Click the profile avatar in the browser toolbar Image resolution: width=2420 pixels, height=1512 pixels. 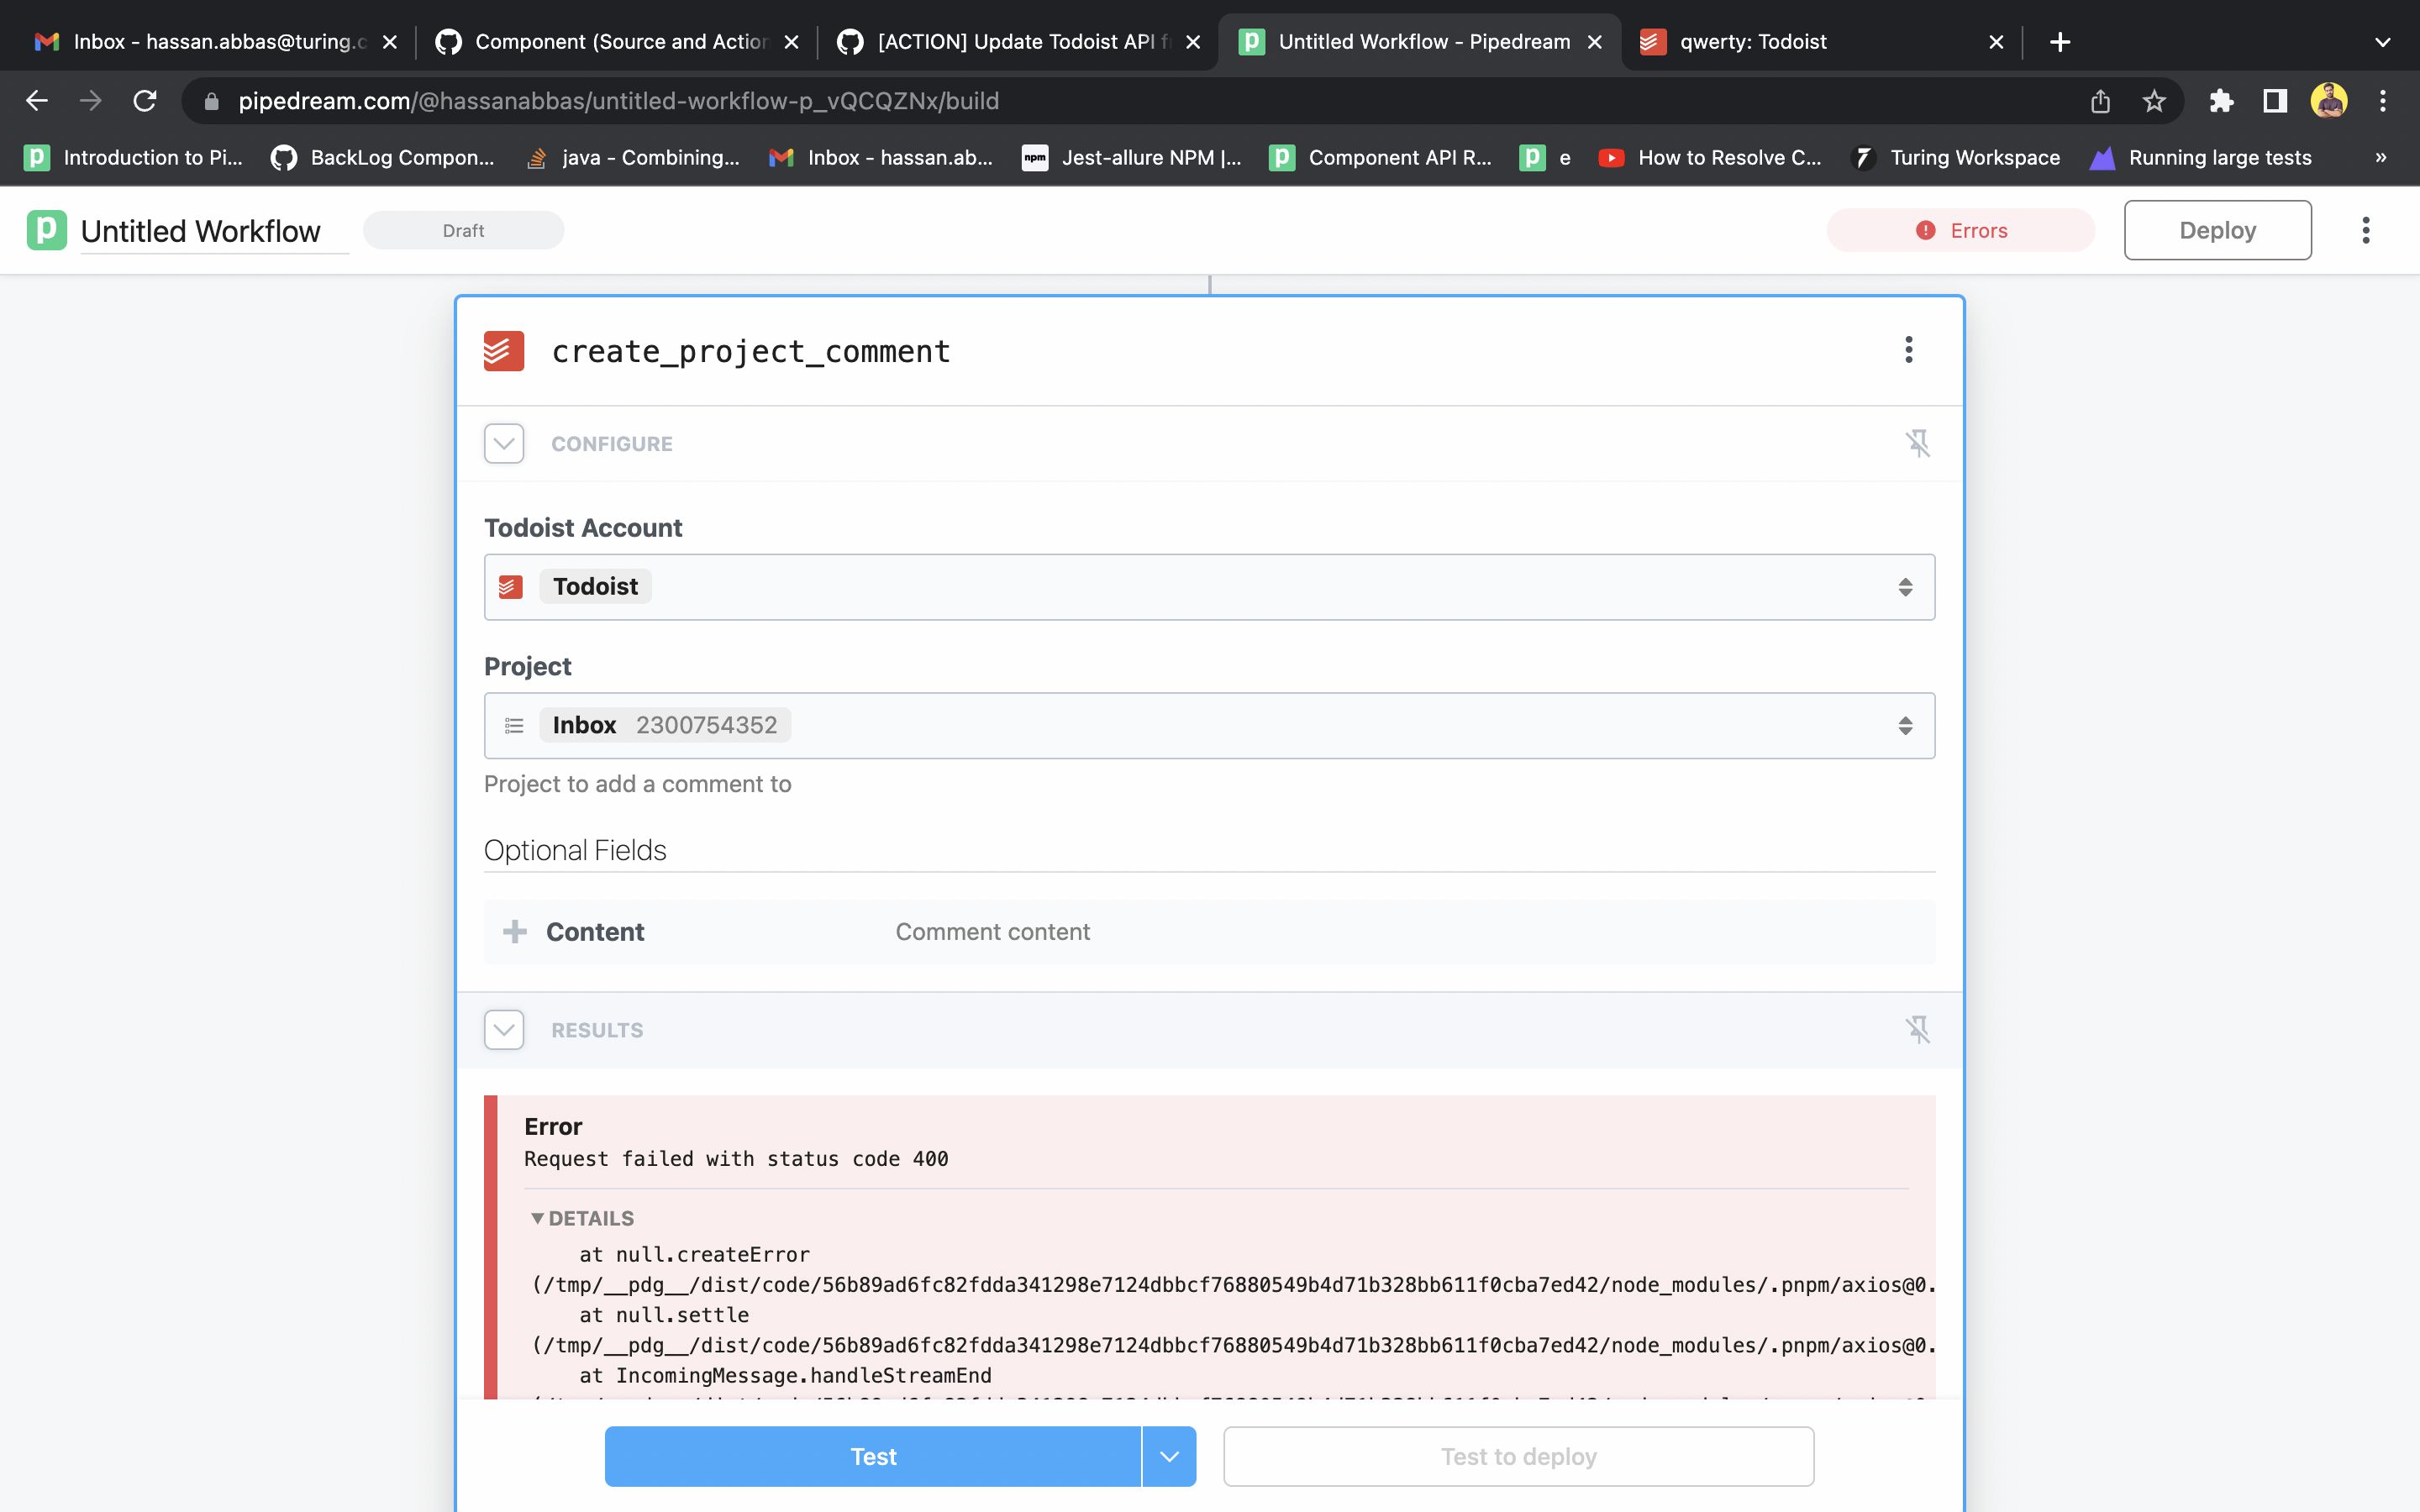(2330, 101)
